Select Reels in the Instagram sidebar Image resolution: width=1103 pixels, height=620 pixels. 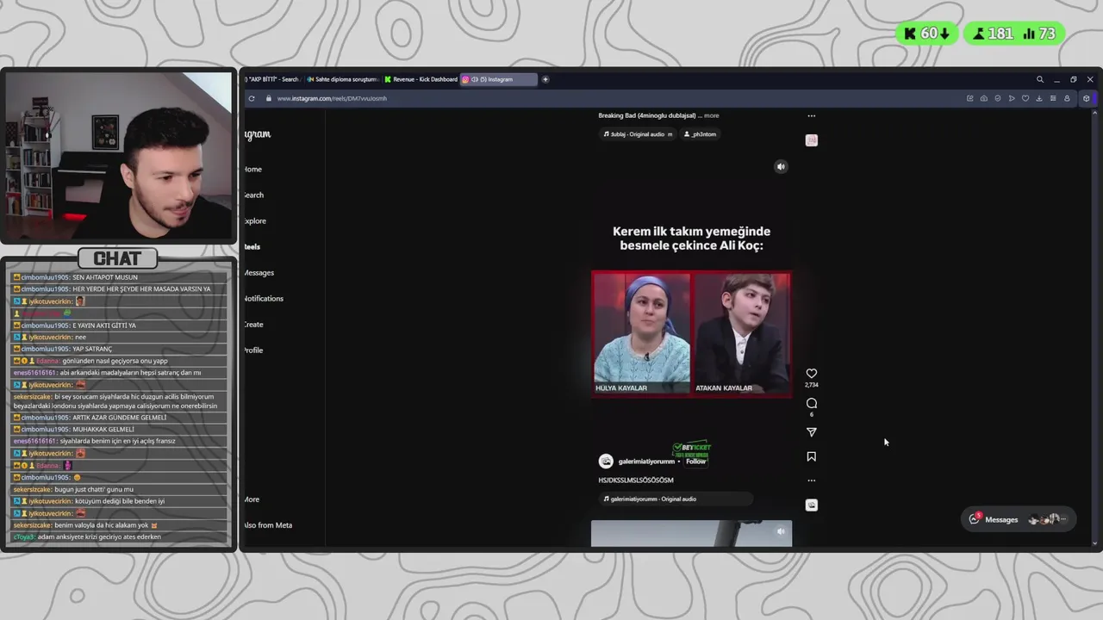tap(252, 246)
